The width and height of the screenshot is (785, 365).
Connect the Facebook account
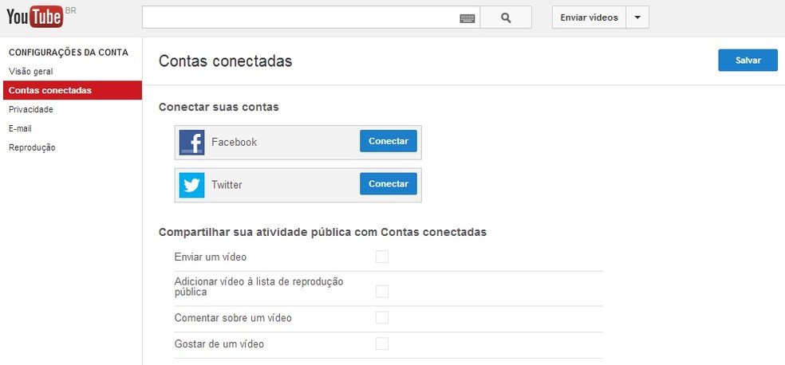[389, 141]
